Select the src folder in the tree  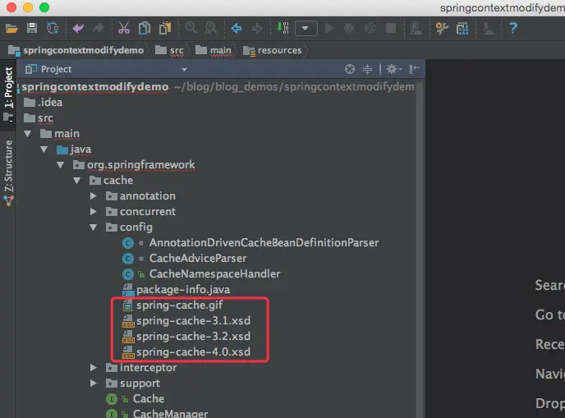(39, 118)
